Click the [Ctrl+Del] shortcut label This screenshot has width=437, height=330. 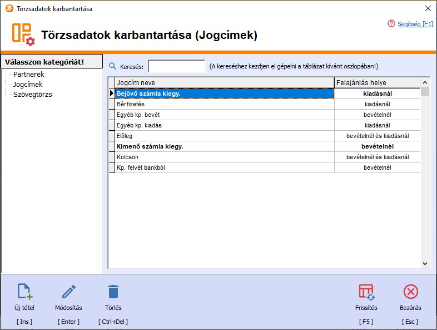coord(113,322)
